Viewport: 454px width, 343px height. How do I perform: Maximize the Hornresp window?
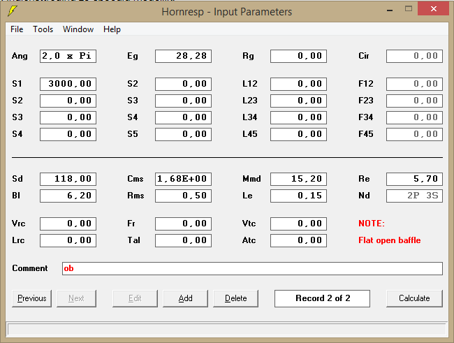point(409,9)
